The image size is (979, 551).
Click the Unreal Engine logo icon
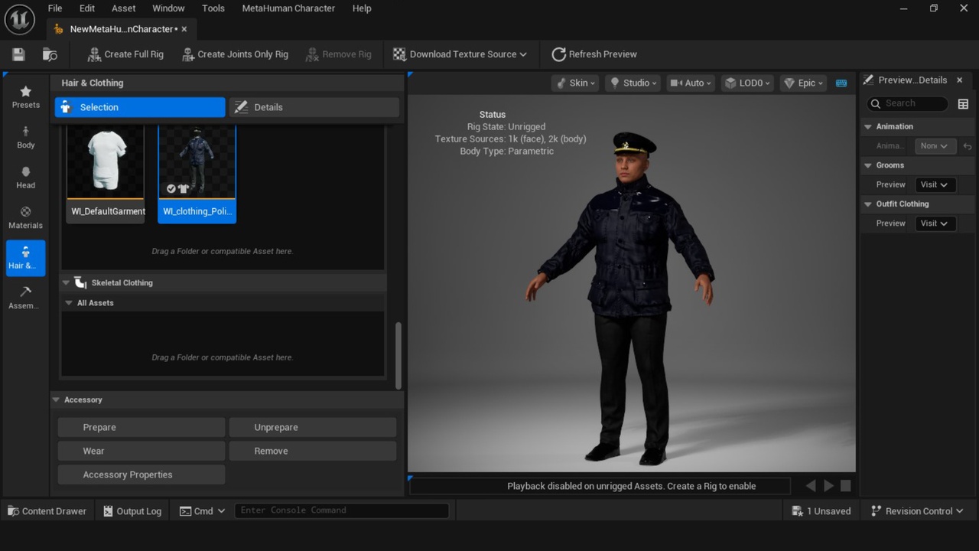[x=20, y=19]
